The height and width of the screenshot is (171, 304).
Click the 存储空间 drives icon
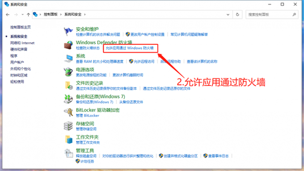coord(68,126)
